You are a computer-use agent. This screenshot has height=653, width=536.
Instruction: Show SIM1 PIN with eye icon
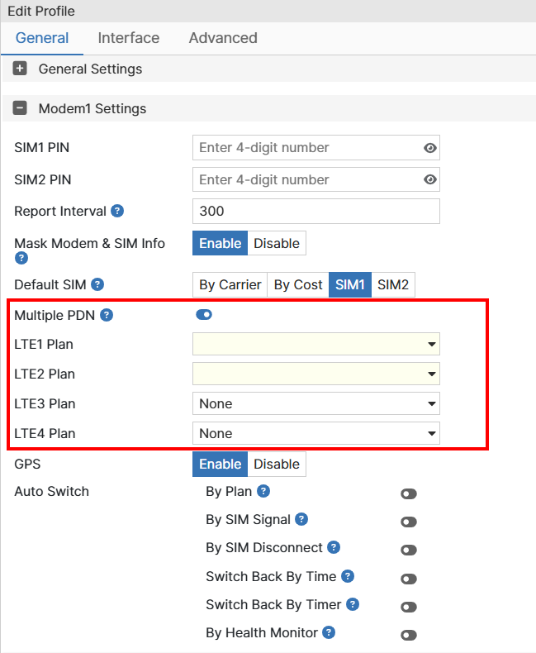point(429,148)
